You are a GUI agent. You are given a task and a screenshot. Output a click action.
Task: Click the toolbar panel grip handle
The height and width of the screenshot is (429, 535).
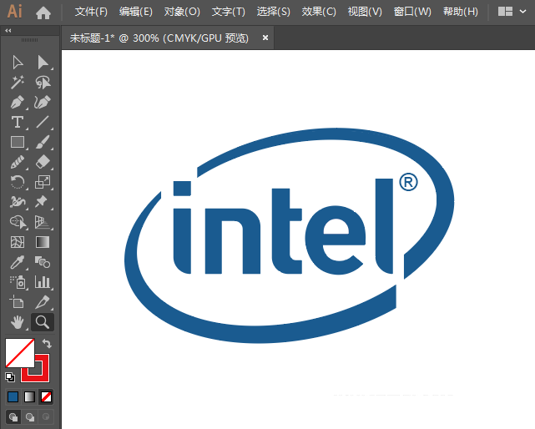click(x=30, y=40)
